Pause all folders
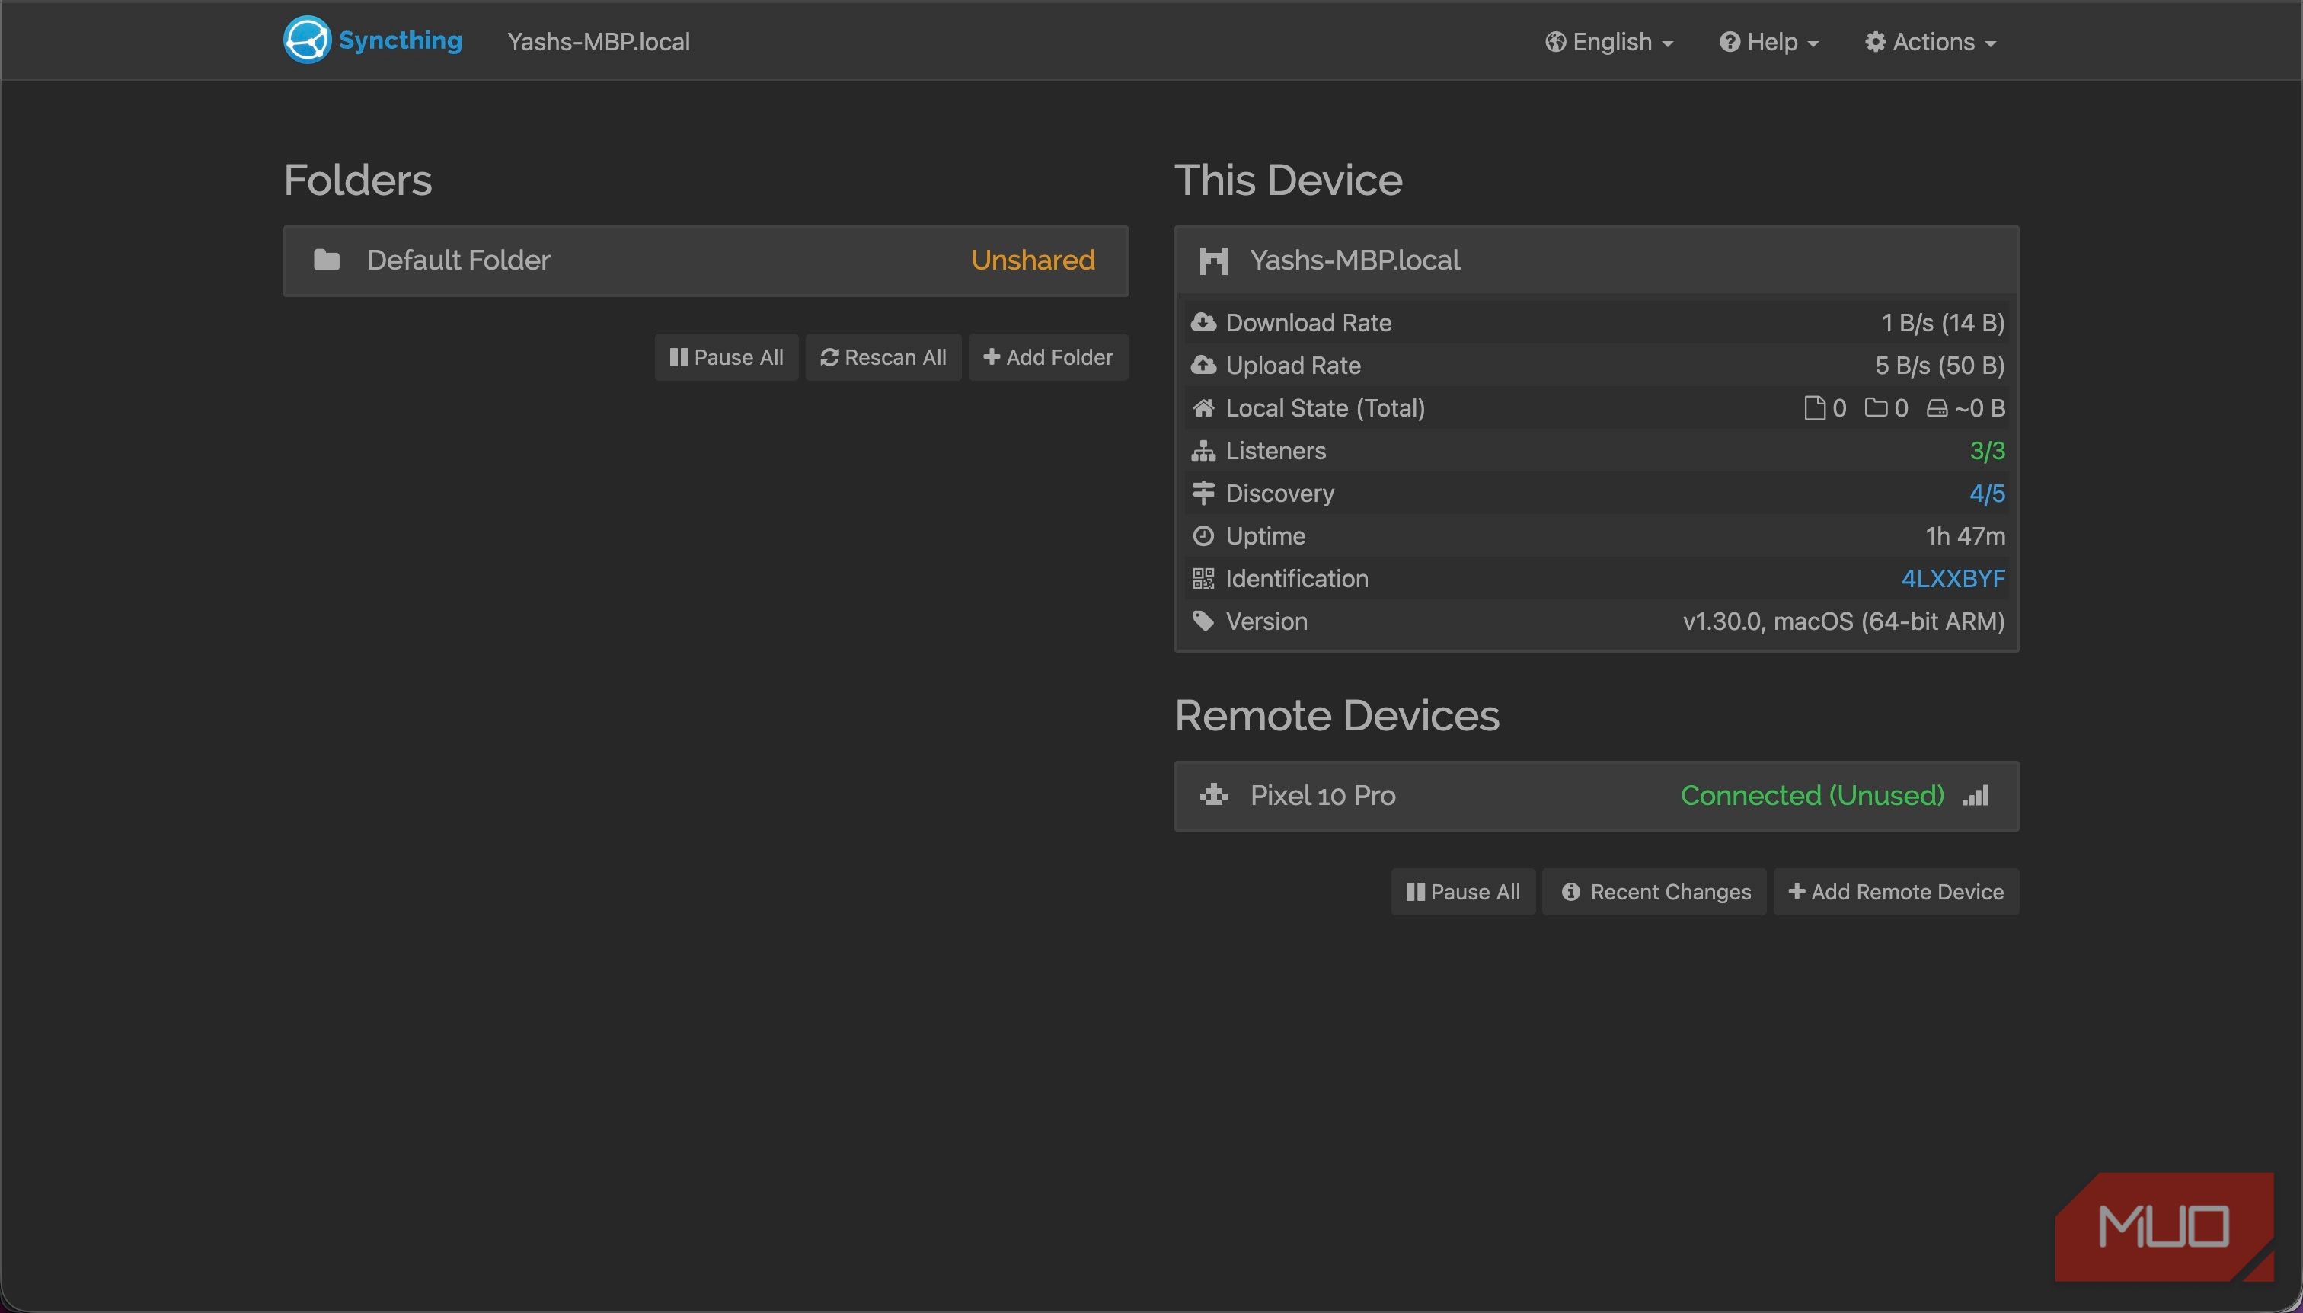This screenshot has height=1313, width=2303. coord(726,357)
